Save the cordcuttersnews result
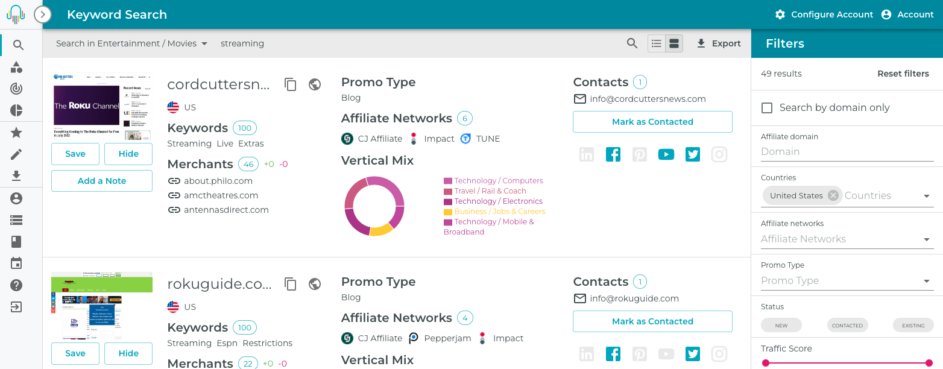The width and height of the screenshot is (943, 369). (75, 154)
